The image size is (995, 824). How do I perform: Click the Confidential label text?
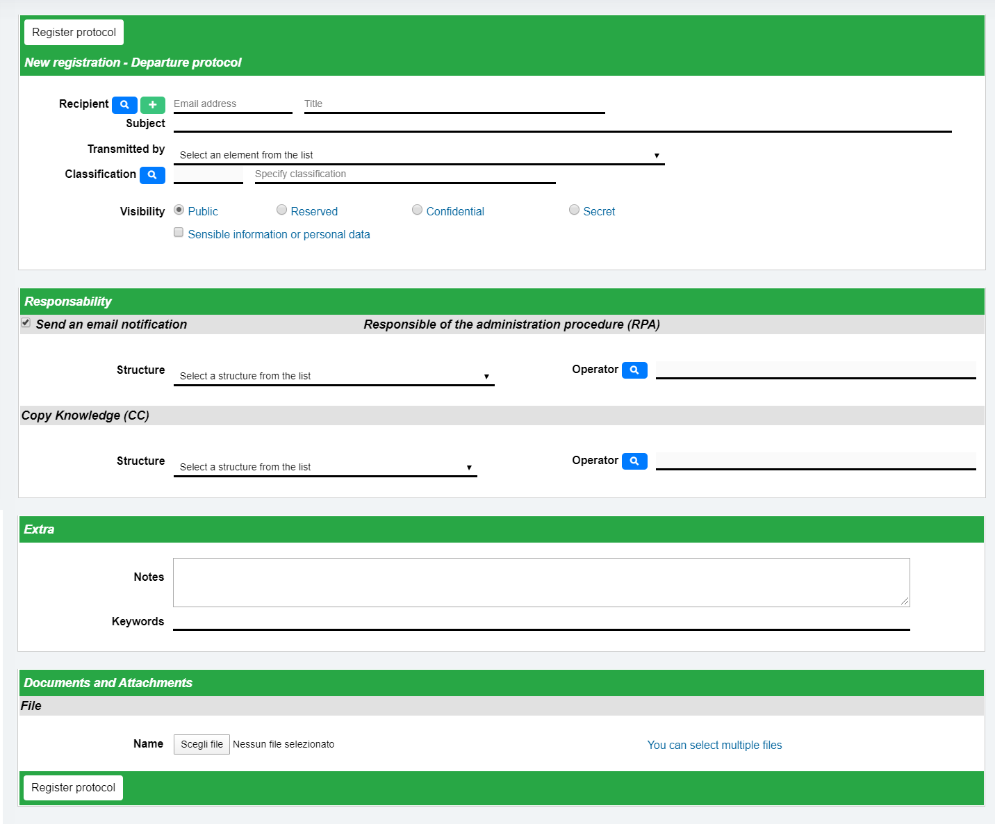(x=455, y=211)
